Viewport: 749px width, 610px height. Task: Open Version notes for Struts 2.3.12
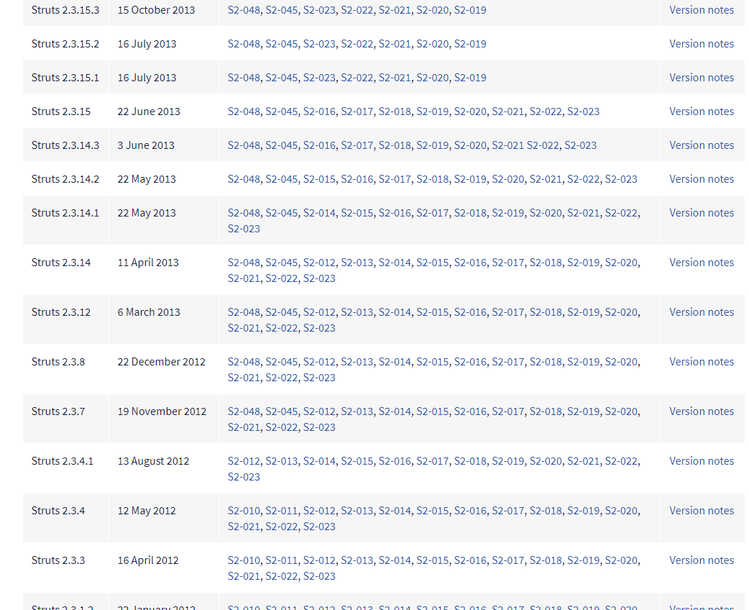coord(702,312)
